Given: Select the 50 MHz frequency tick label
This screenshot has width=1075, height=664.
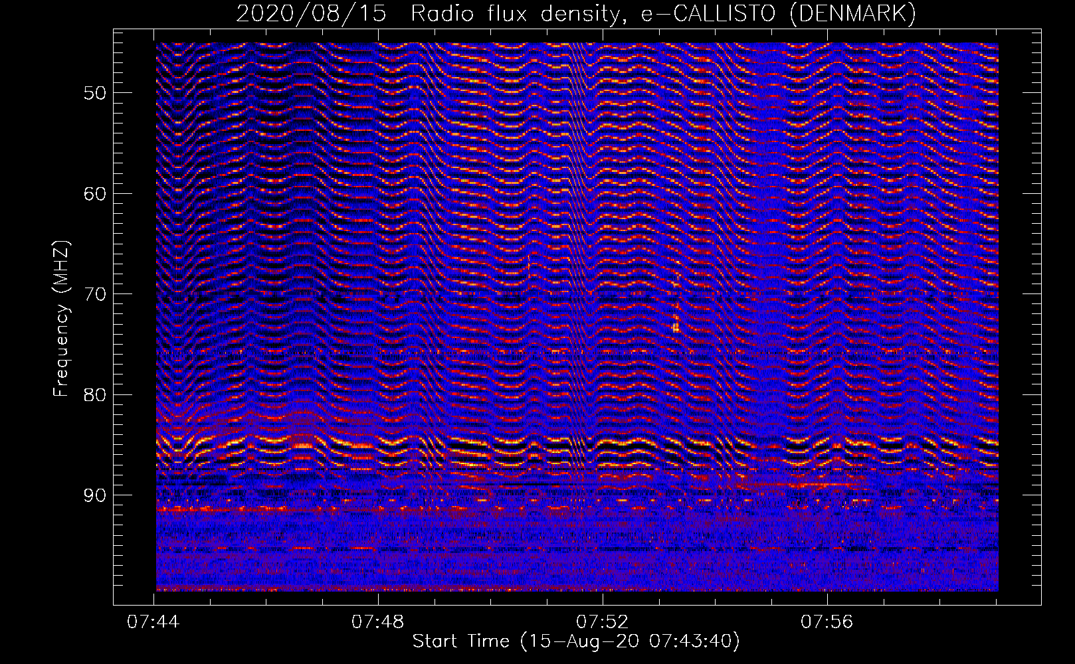Looking at the screenshot, I should click(94, 92).
